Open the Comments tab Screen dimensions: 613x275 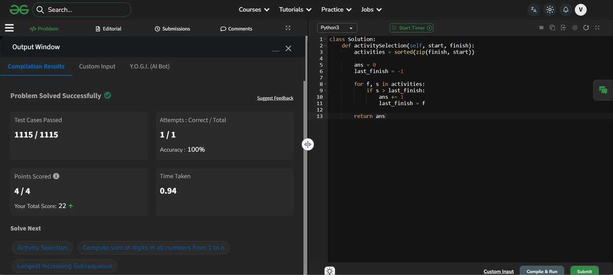point(237,29)
